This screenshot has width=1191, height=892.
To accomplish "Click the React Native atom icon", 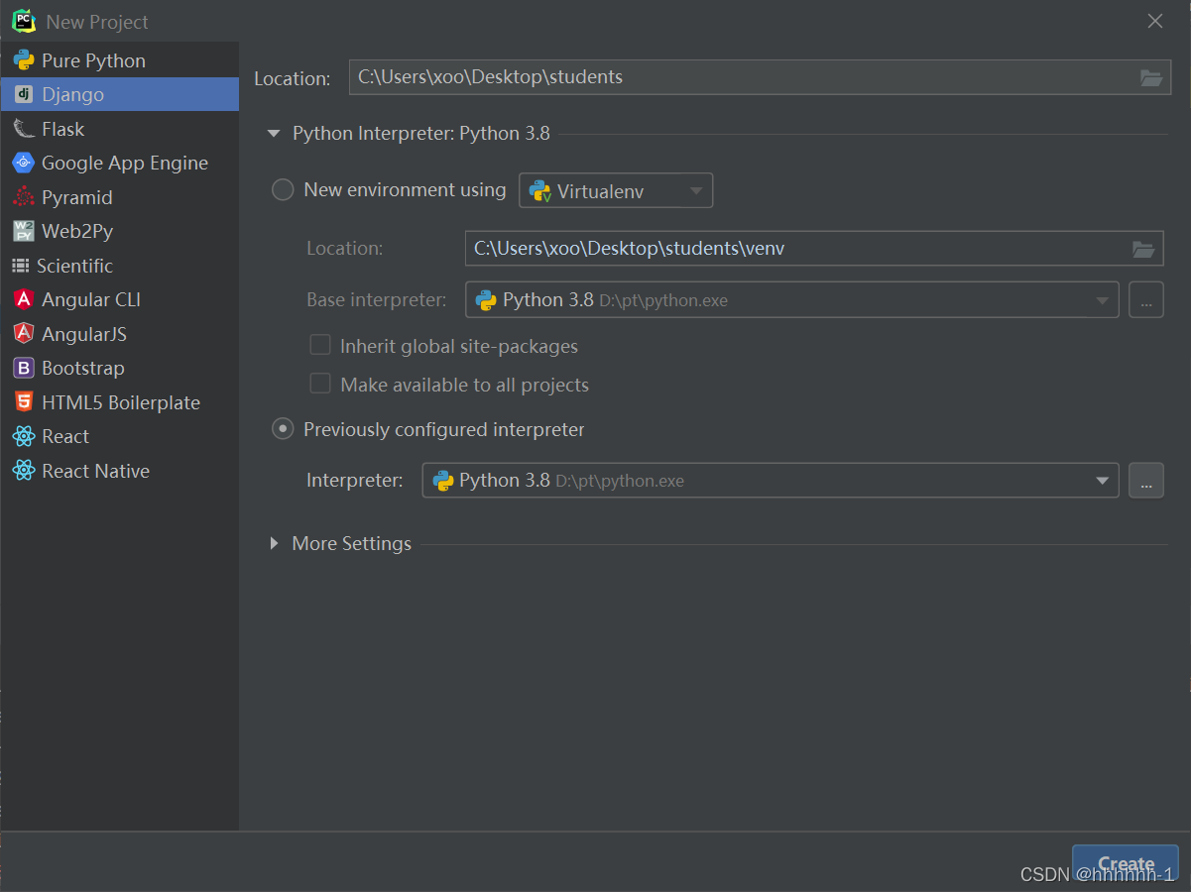I will click(x=24, y=471).
